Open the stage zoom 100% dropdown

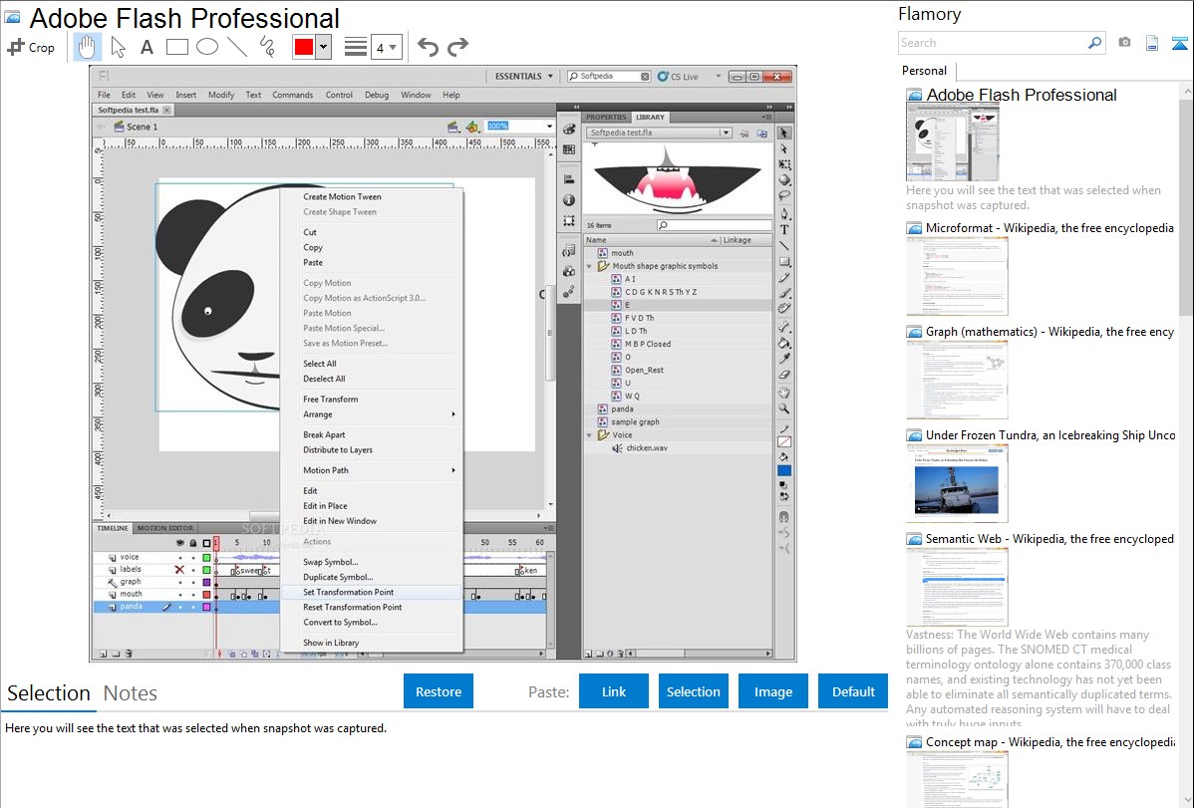[x=549, y=127]
